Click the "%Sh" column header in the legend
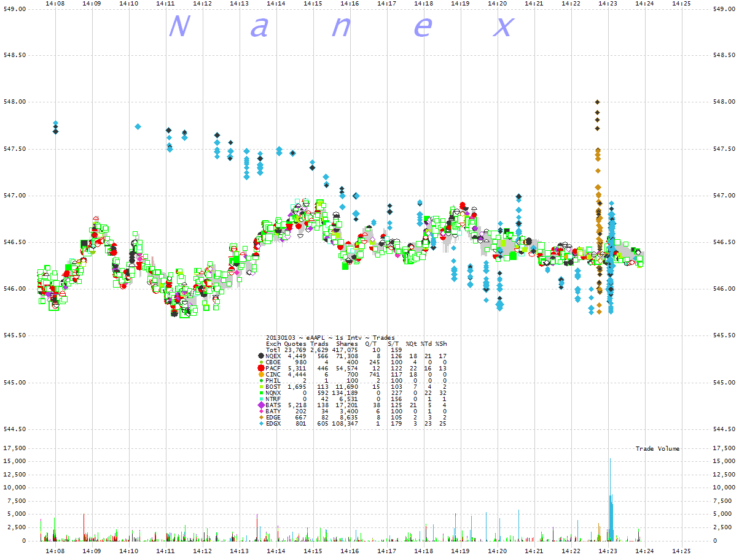This screenshot has width=739, height=555. pyautogui.click(x=441, y=344)
